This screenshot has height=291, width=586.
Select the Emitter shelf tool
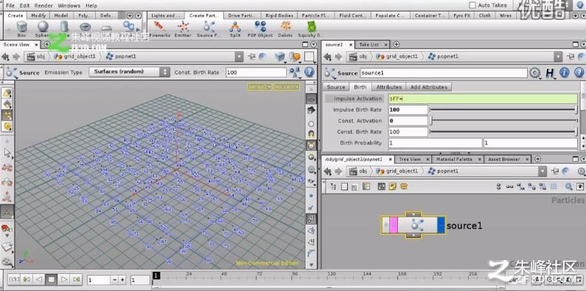pyautogui.click(x=183, y=29)
